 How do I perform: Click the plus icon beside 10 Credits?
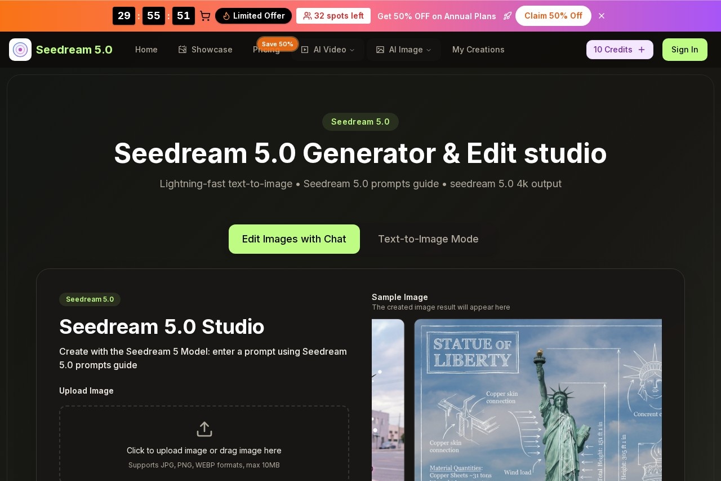point(642,50)
